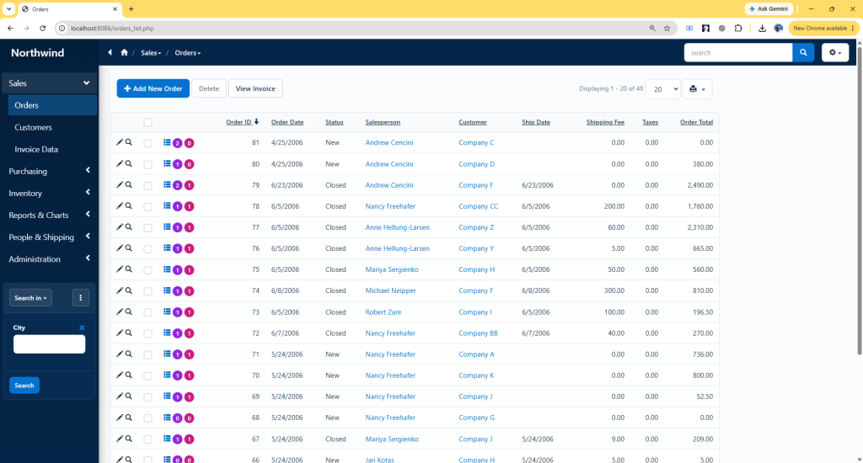Expand the Purchasing sidebar section
The width and height of the screenshot is (863, 463).
49,171
